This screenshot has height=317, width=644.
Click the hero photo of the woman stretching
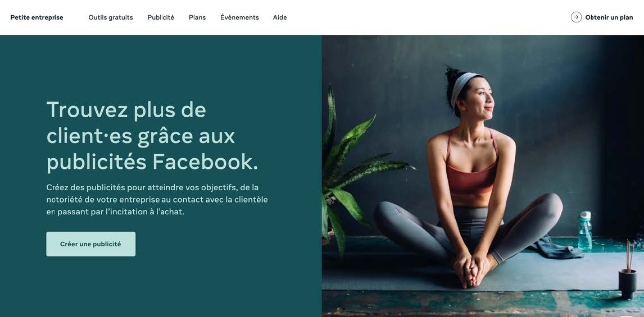[483, 176]
